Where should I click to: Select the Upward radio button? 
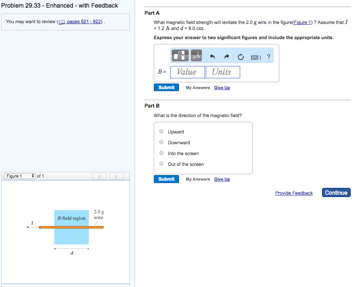[161, 131]
